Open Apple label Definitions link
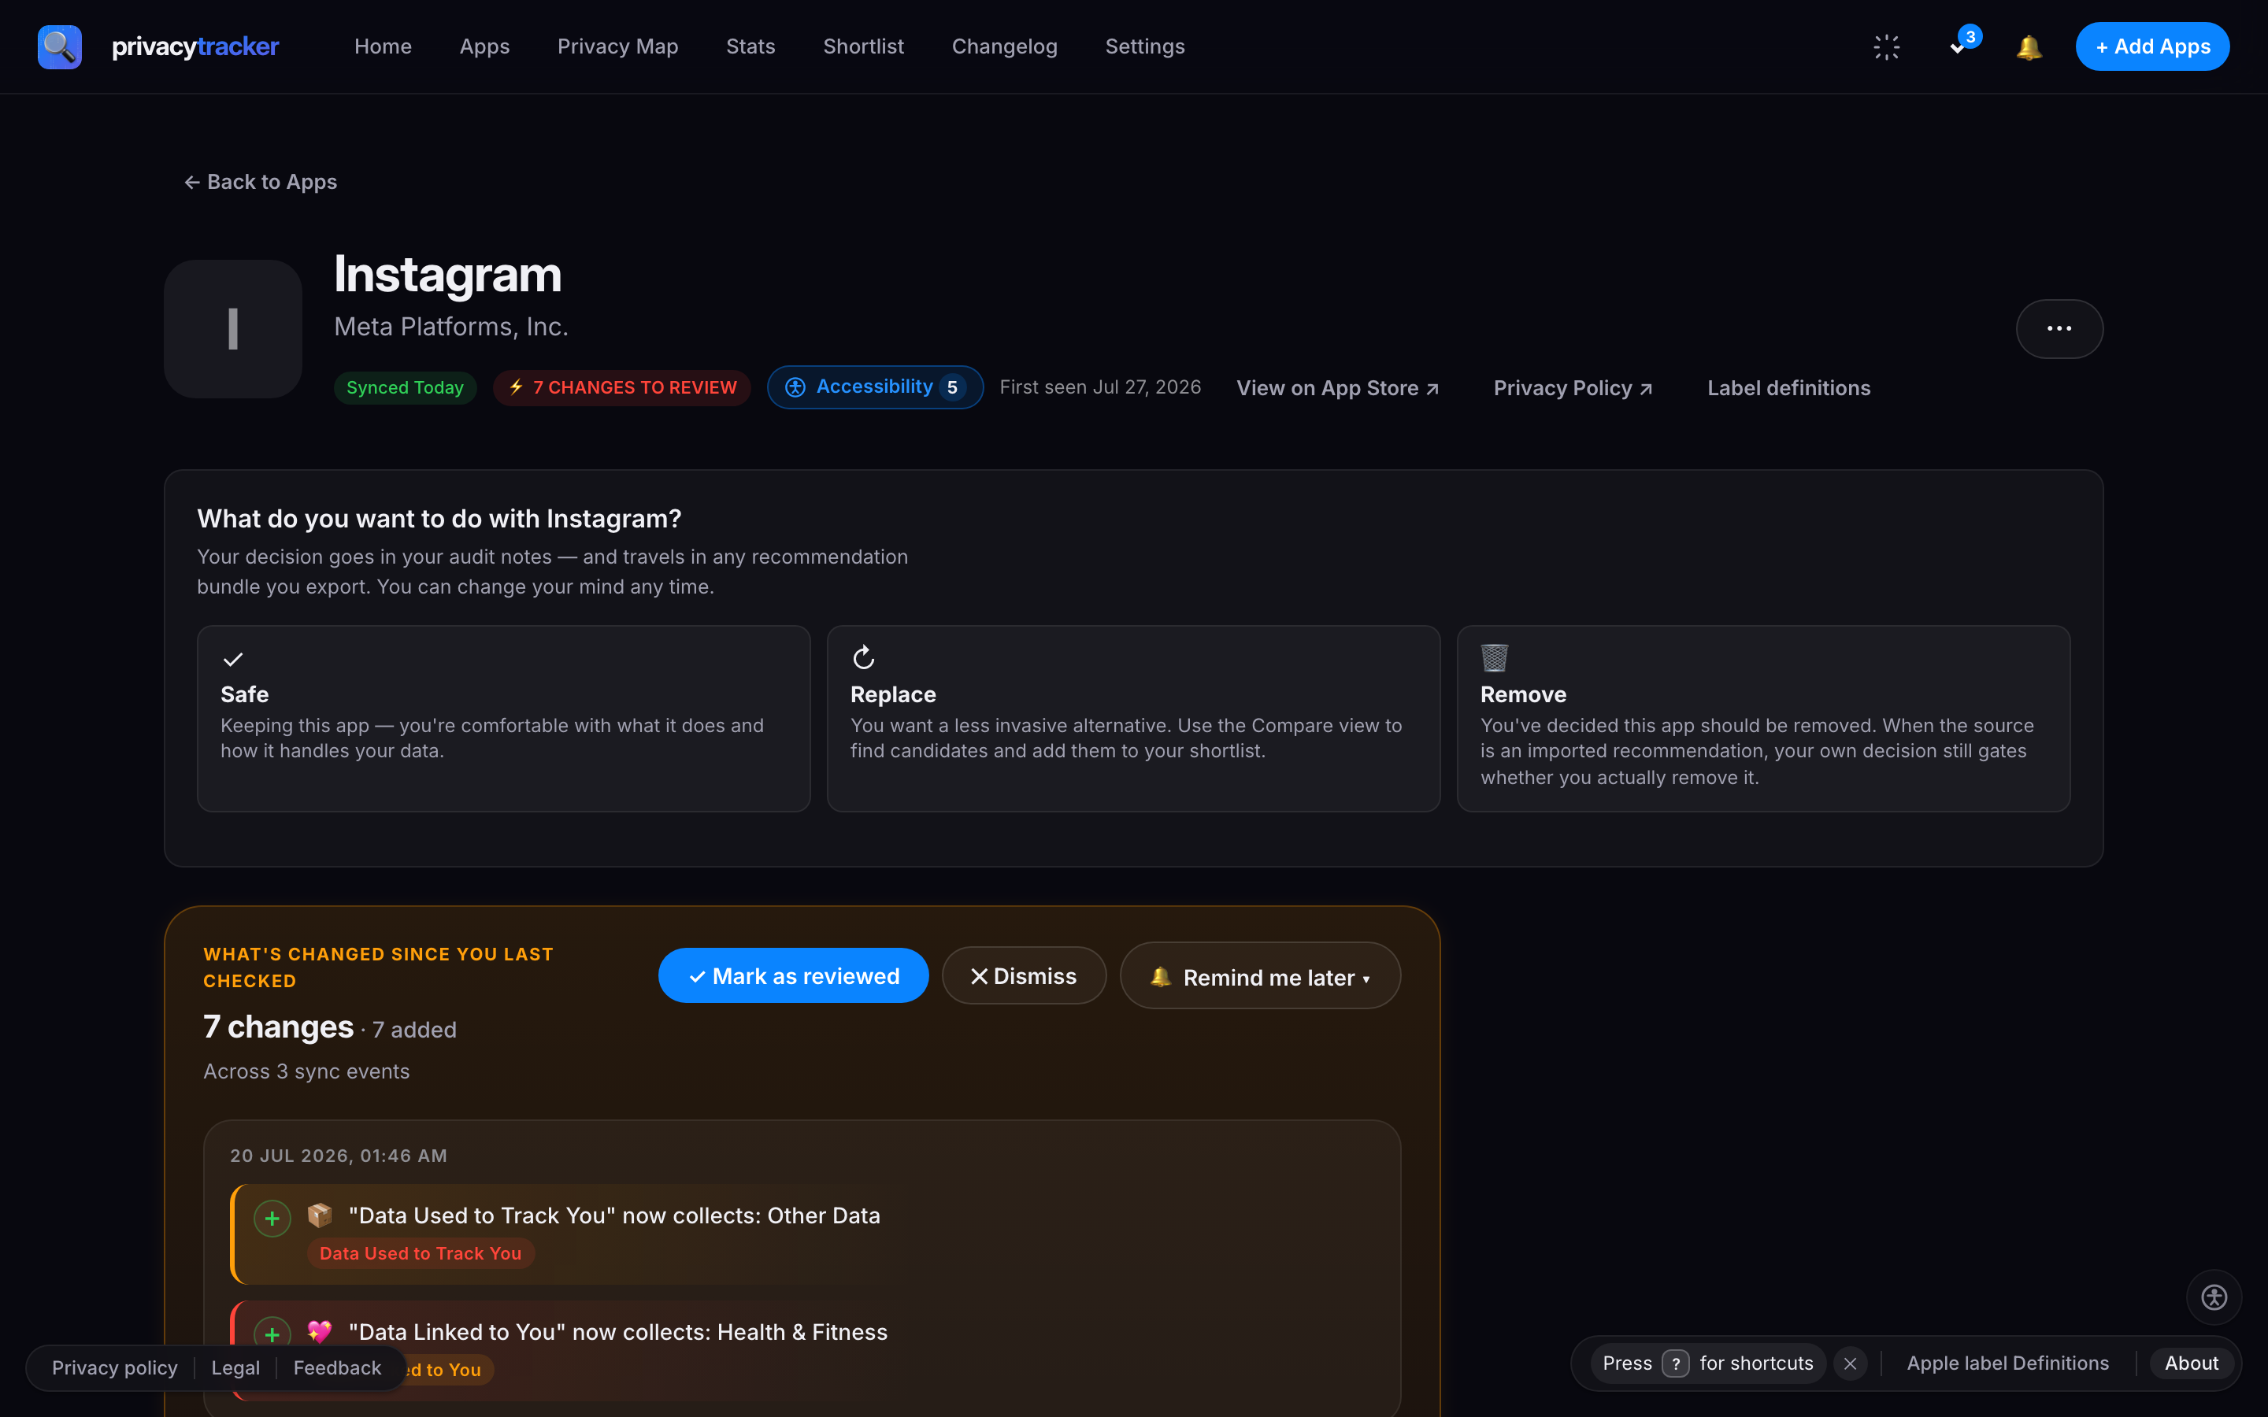Image resolution: width=2268 pixels, height=1417 pixels. [2007, 1363]
